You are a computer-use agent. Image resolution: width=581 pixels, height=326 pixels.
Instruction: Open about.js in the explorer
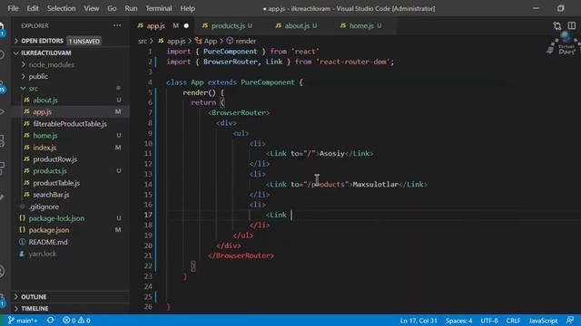pyautogui.click(x=71, y=101)
